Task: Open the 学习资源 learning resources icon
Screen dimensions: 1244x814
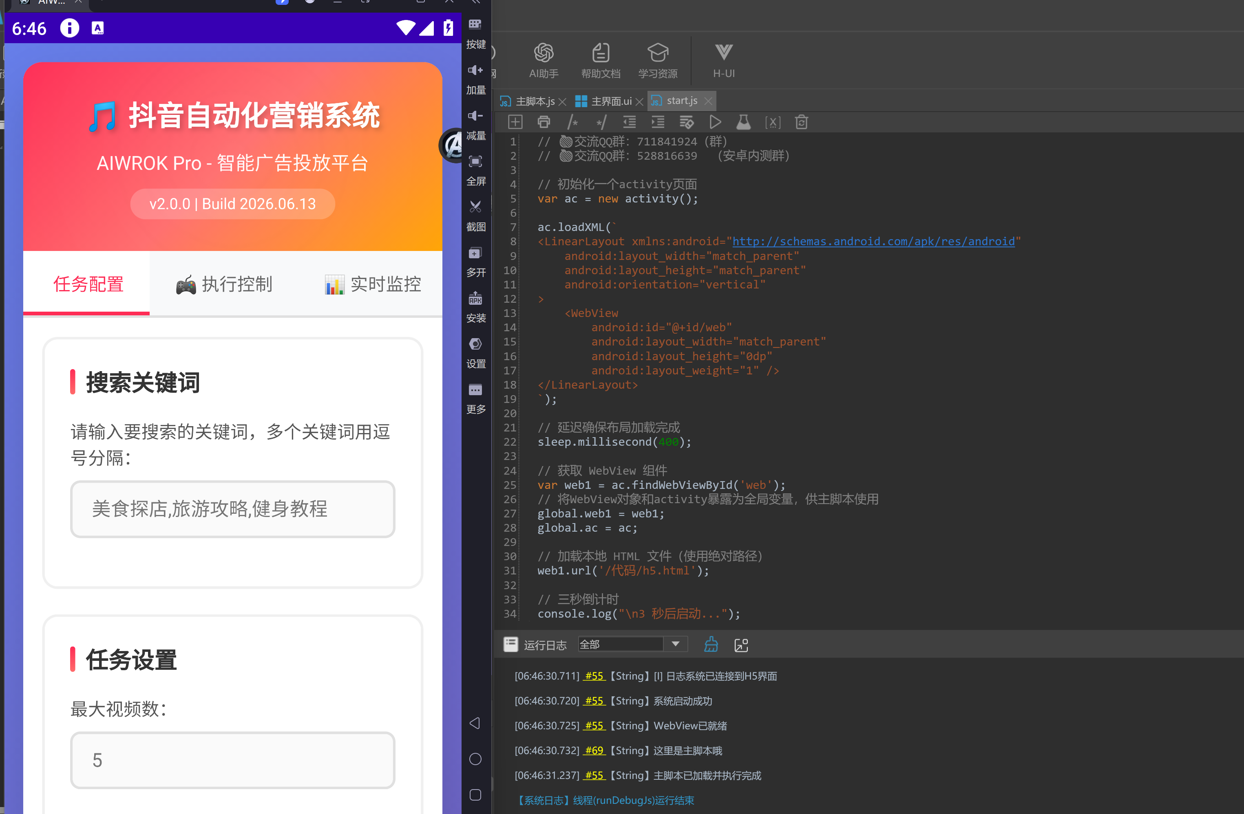Action: [658, 60]
